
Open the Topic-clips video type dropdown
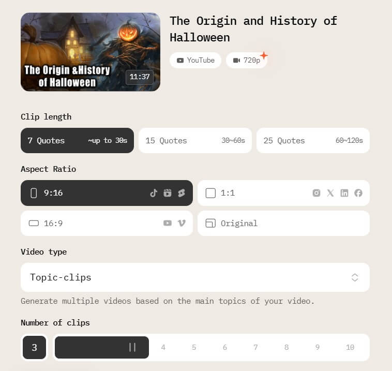pos(195,277)
